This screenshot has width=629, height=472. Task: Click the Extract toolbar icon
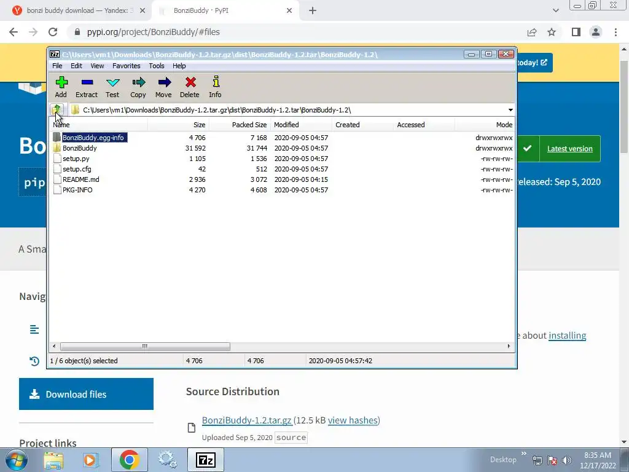(x=87, y=87)
